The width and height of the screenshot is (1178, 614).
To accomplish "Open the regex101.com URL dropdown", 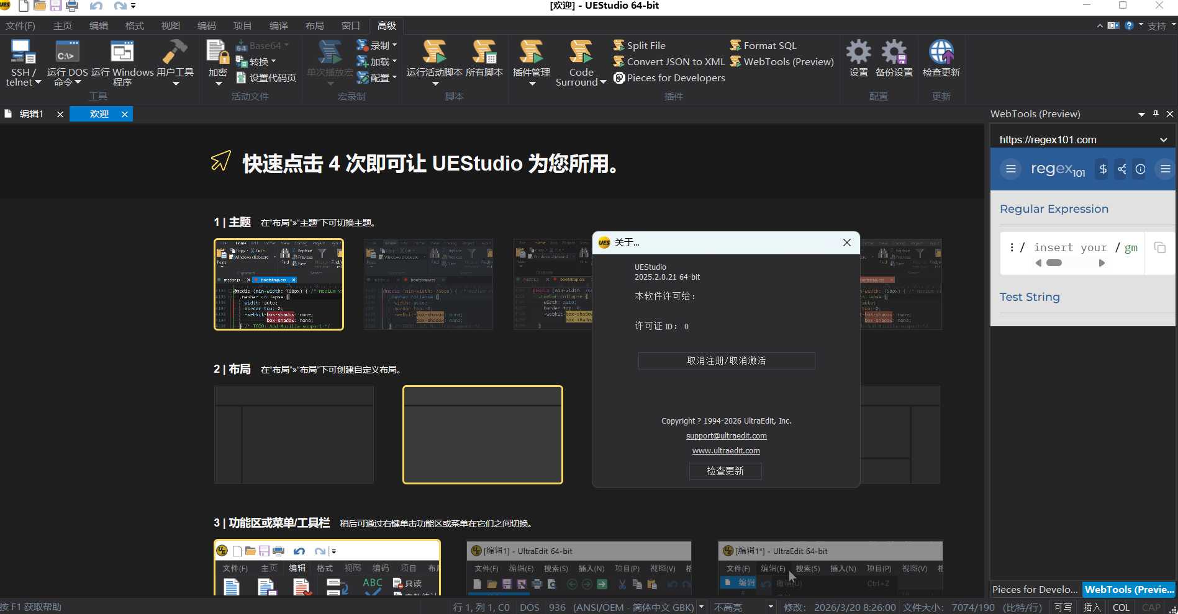I will 1162,139.
